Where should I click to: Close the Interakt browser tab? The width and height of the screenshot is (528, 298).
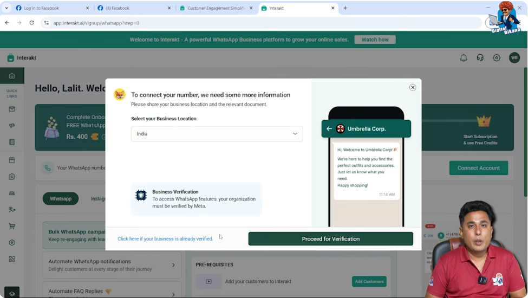(x=333, y=8)
